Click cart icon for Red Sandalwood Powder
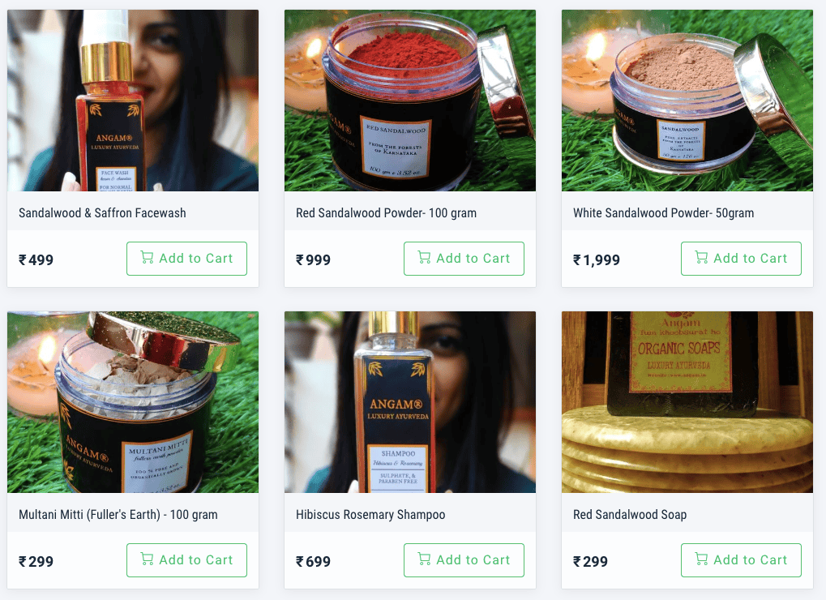Screen dimensions: 826x600 click(x=424, y=258)
